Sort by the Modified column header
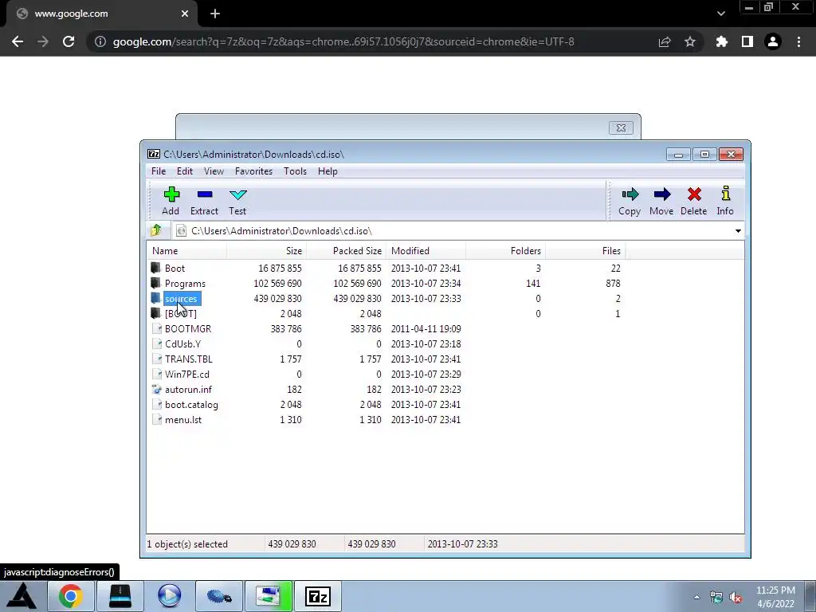 click(426, 251)
